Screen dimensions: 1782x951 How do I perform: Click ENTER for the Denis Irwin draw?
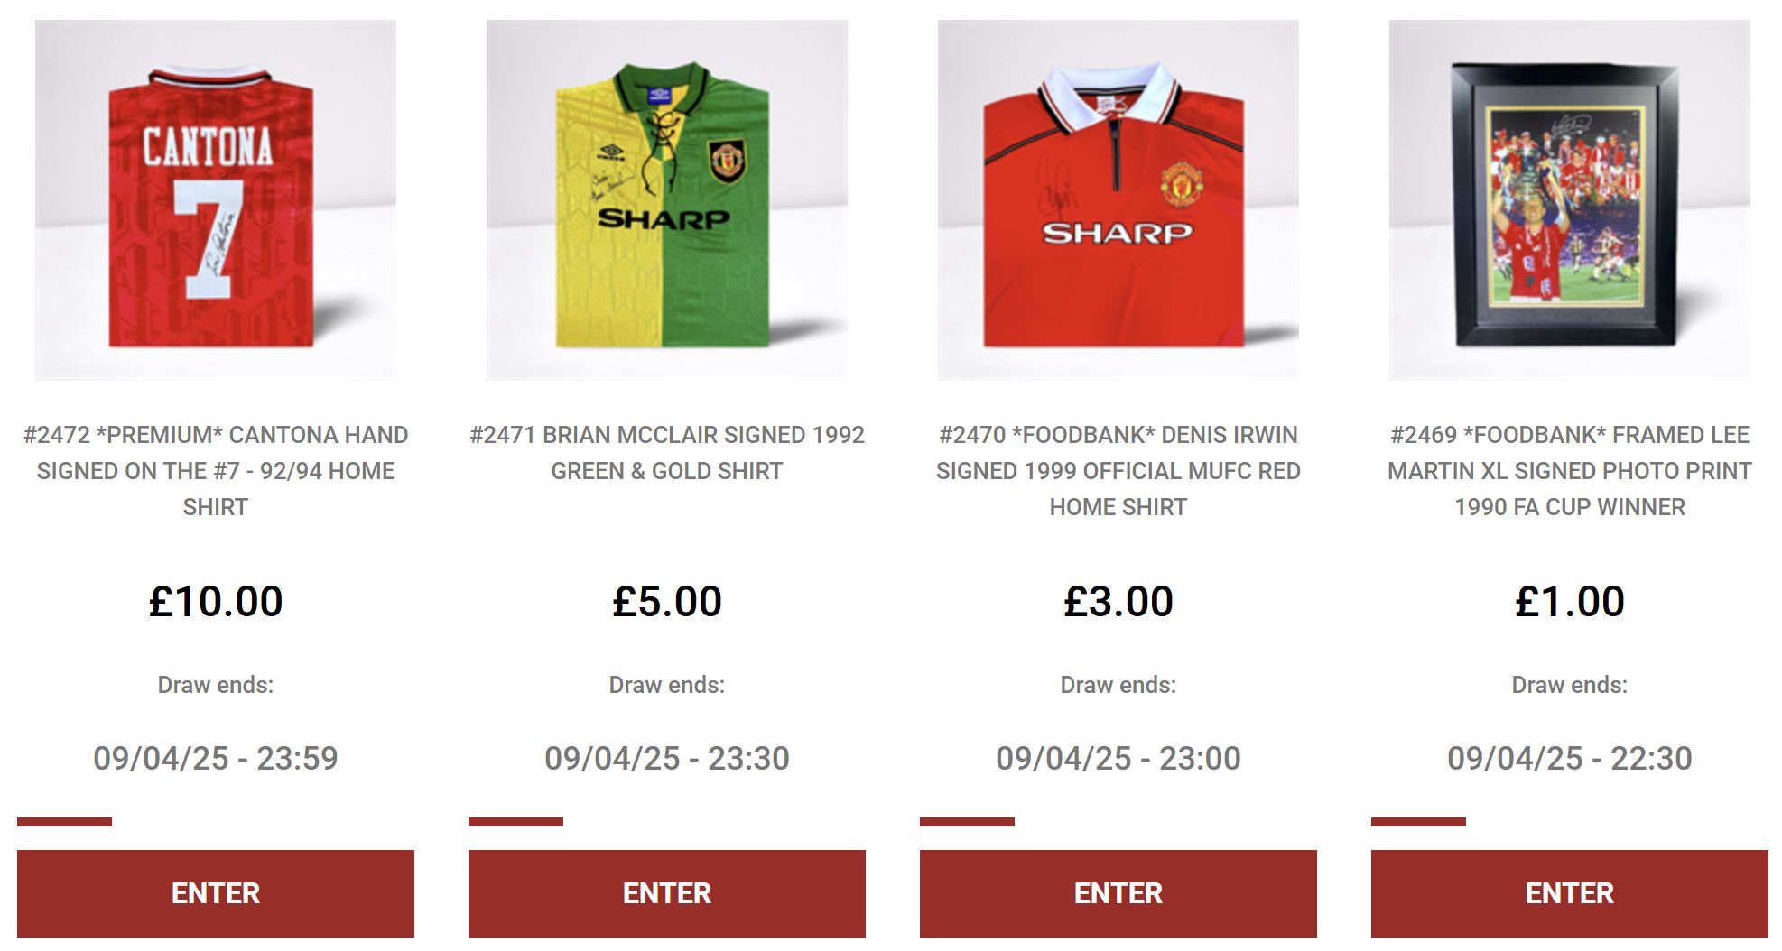tap(1118, 893)
